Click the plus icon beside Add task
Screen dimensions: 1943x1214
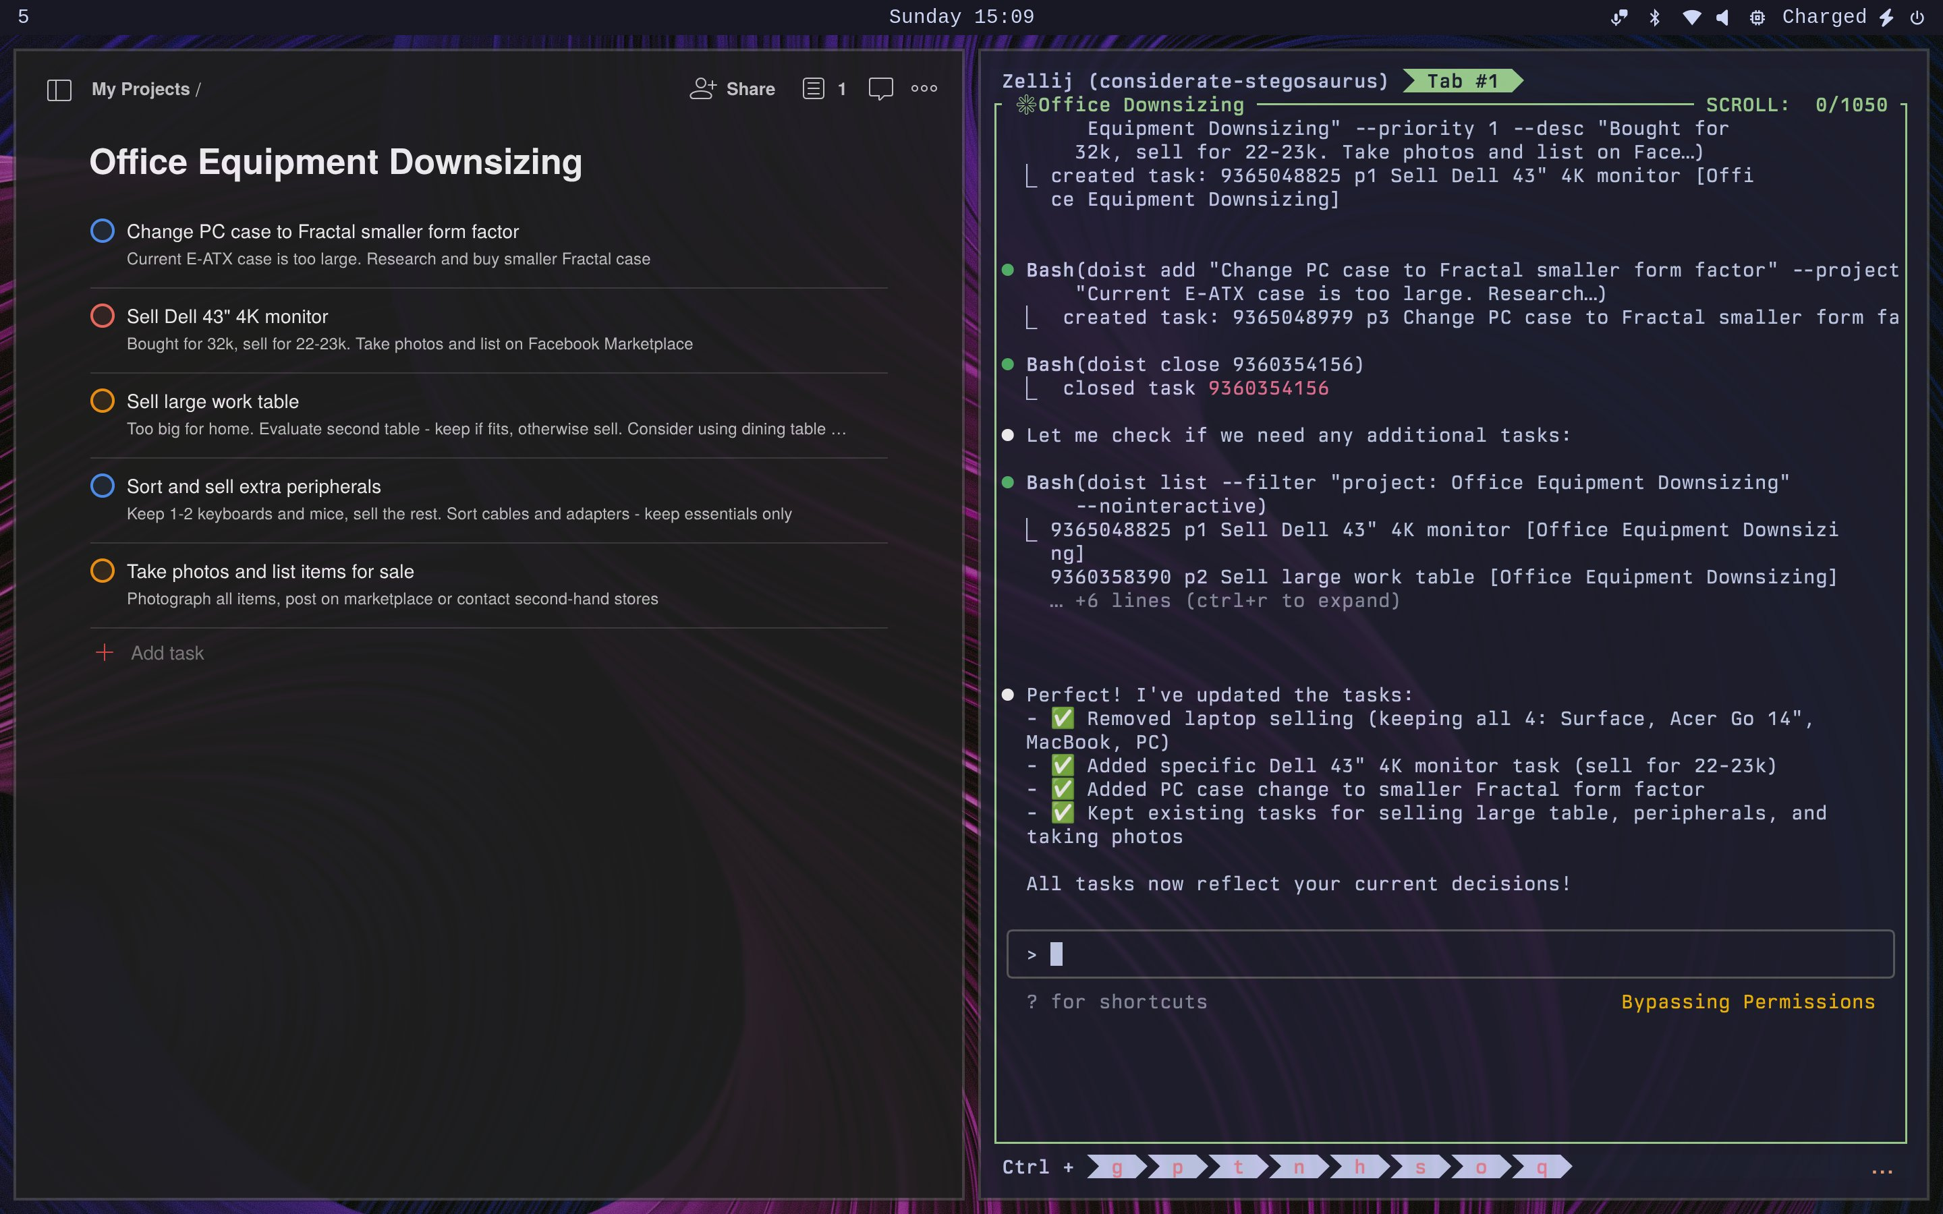pos(105,653)
